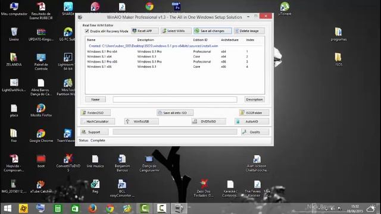Click the Index column header

(x=250, y=40)
